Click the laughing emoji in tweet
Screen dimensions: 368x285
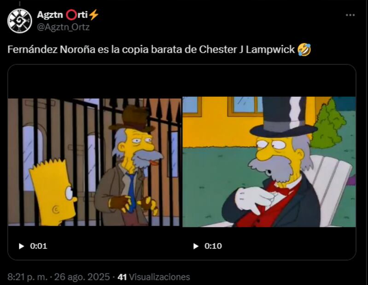coord(304,49)
